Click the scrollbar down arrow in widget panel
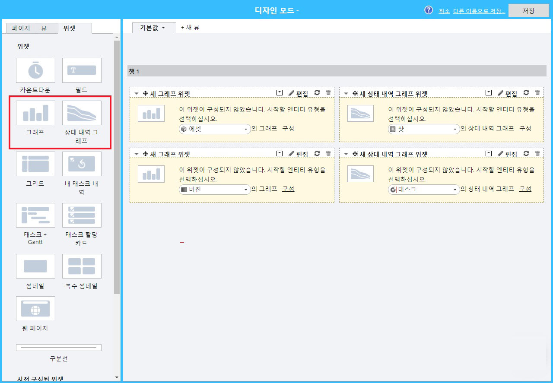 click(117, 377)
